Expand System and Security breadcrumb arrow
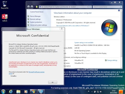Viewport: 125px width, 94px height. pyautogui.click(x=70, y=7)
